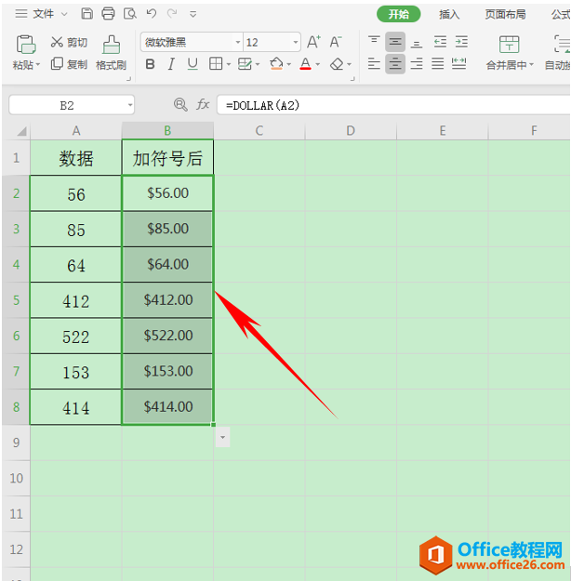
Task: Click 剪切 cut button
Action: 69,42
